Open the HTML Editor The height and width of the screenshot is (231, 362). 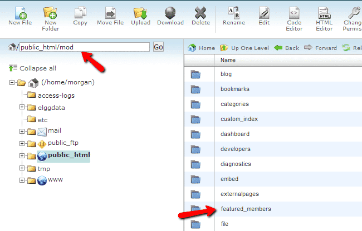(x=324, y=13)
